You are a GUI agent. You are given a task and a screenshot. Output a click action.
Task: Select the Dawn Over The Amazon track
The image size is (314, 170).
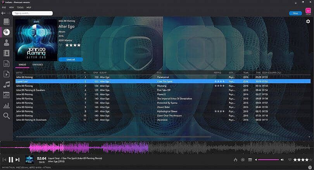tap(163, 116)
